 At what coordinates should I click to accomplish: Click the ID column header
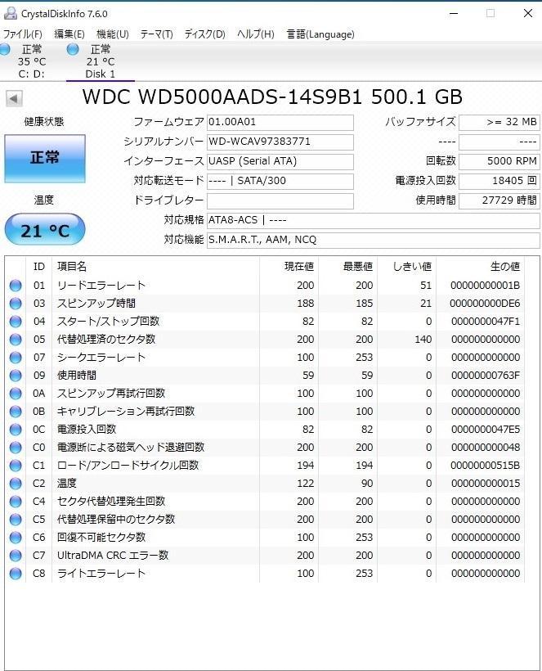tap(39, 267)
